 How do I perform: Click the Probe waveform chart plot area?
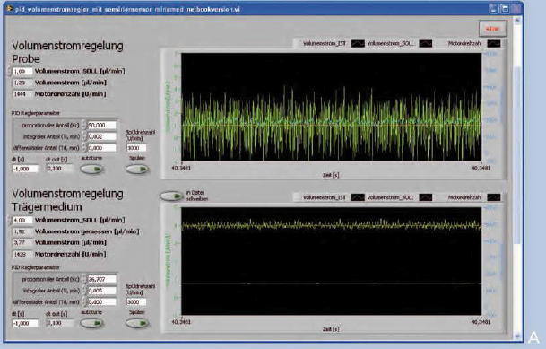pyautogui.click(x=332, y=107)
